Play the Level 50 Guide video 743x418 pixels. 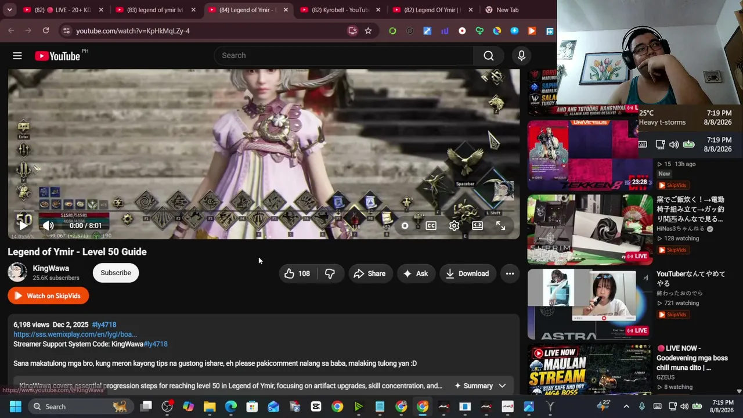pyautogui.click(x=23, y=226)
